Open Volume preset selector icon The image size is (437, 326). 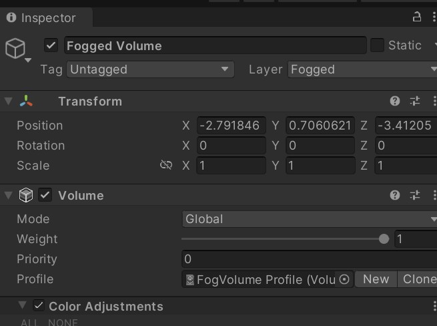click(x=415, y=196)
